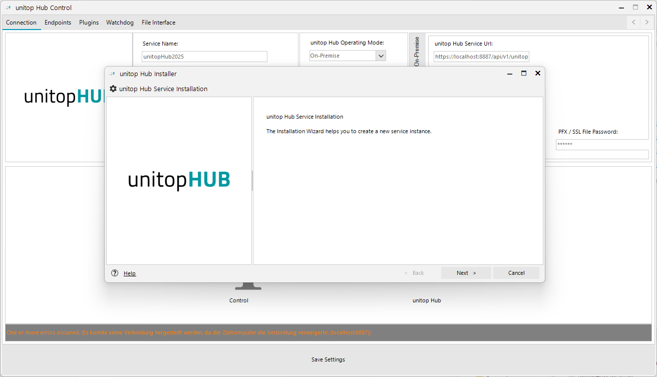Open the Help link in the installer

pos(129,273)
